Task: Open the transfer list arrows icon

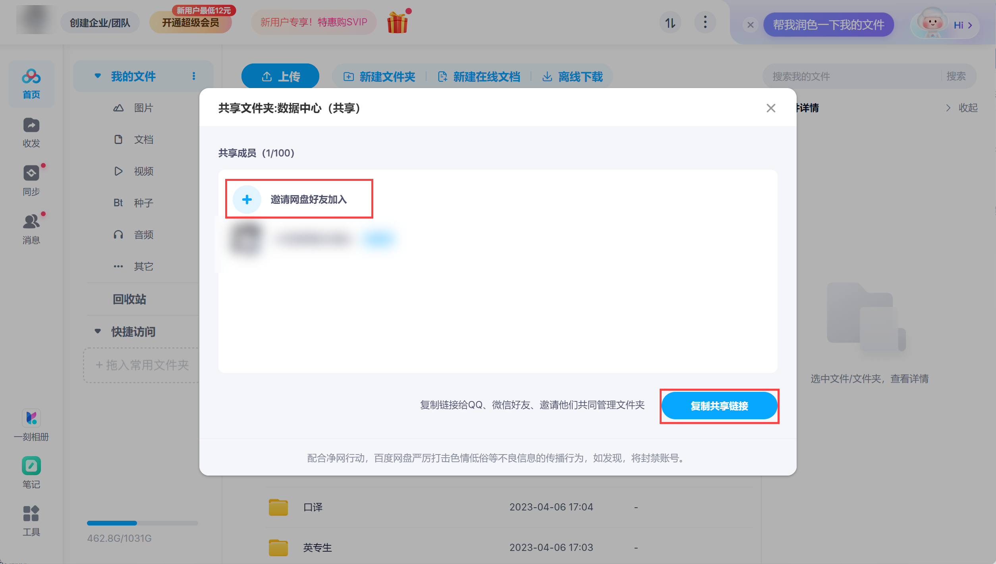Action: click(670, 23)
